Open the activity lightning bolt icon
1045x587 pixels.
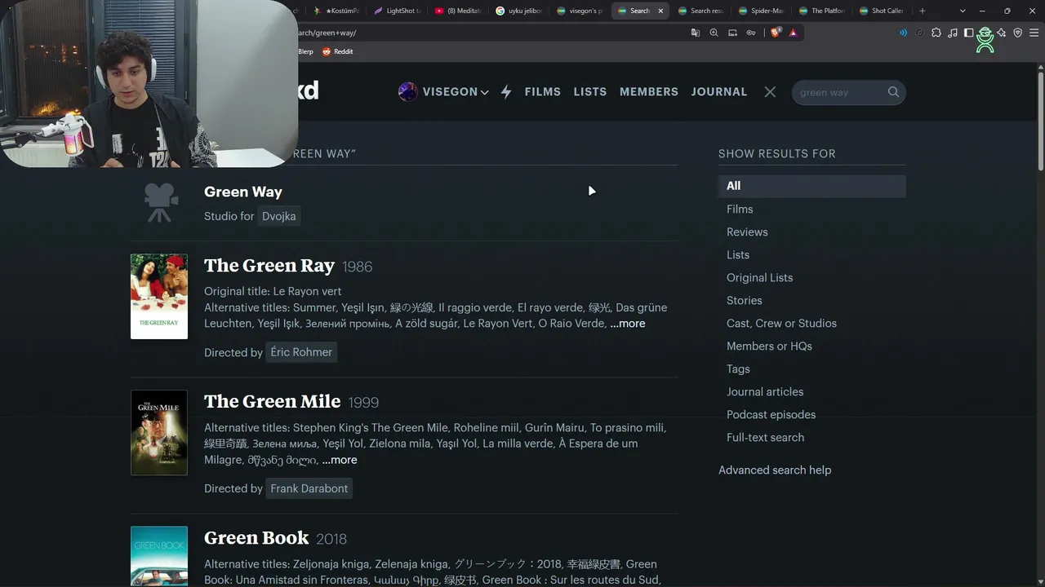click(x=506, y=92)
